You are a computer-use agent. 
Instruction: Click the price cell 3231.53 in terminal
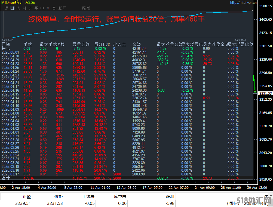[x=55, y=203]
